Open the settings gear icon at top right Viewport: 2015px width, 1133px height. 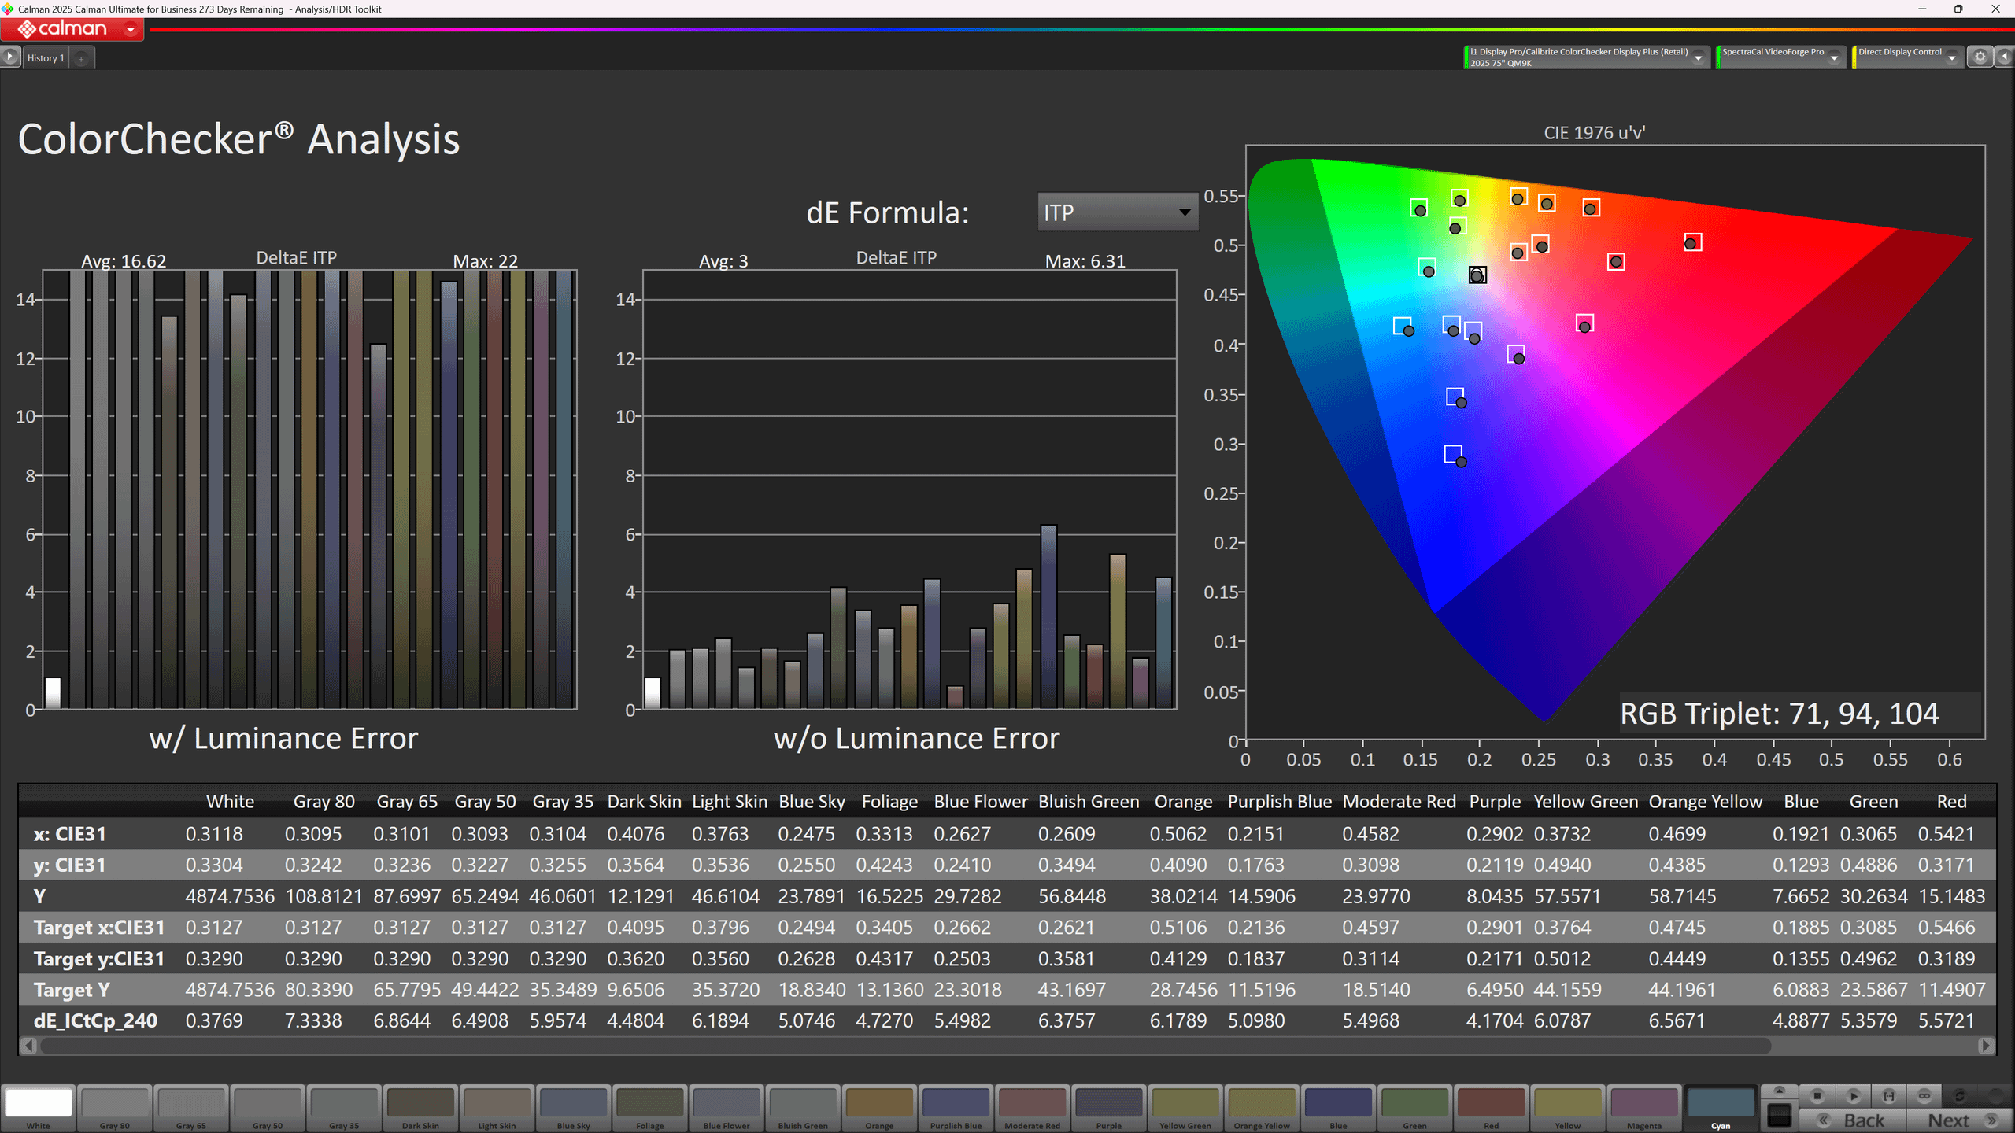[x=1980, y=57]
